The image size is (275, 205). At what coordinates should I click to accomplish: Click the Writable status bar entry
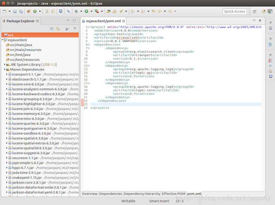coord(128,201)
